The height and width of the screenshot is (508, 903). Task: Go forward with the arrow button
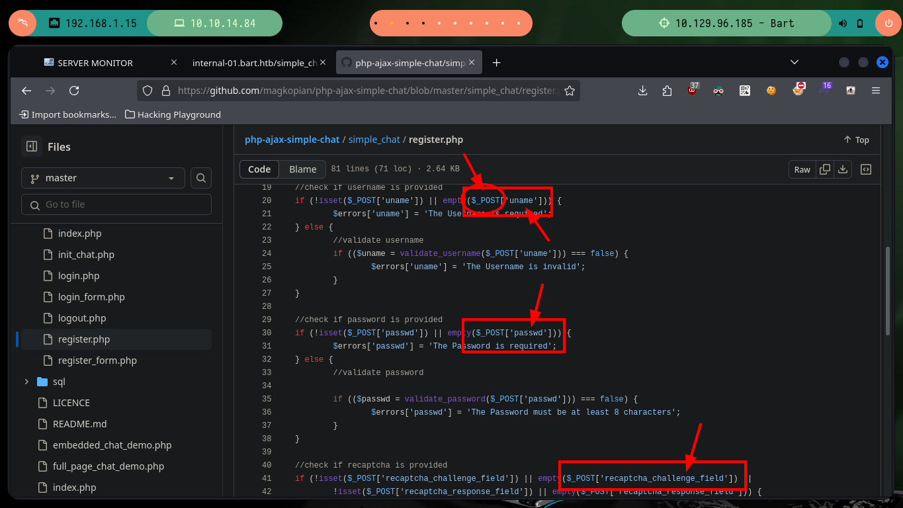point(50,91)
